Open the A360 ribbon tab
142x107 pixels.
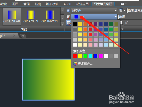(67, 4)
